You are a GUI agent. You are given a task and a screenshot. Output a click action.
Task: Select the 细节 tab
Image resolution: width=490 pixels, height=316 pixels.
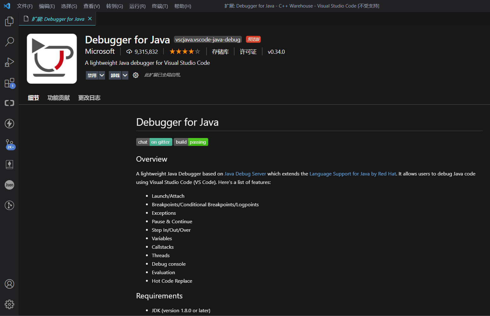click(x=33, y=98)
